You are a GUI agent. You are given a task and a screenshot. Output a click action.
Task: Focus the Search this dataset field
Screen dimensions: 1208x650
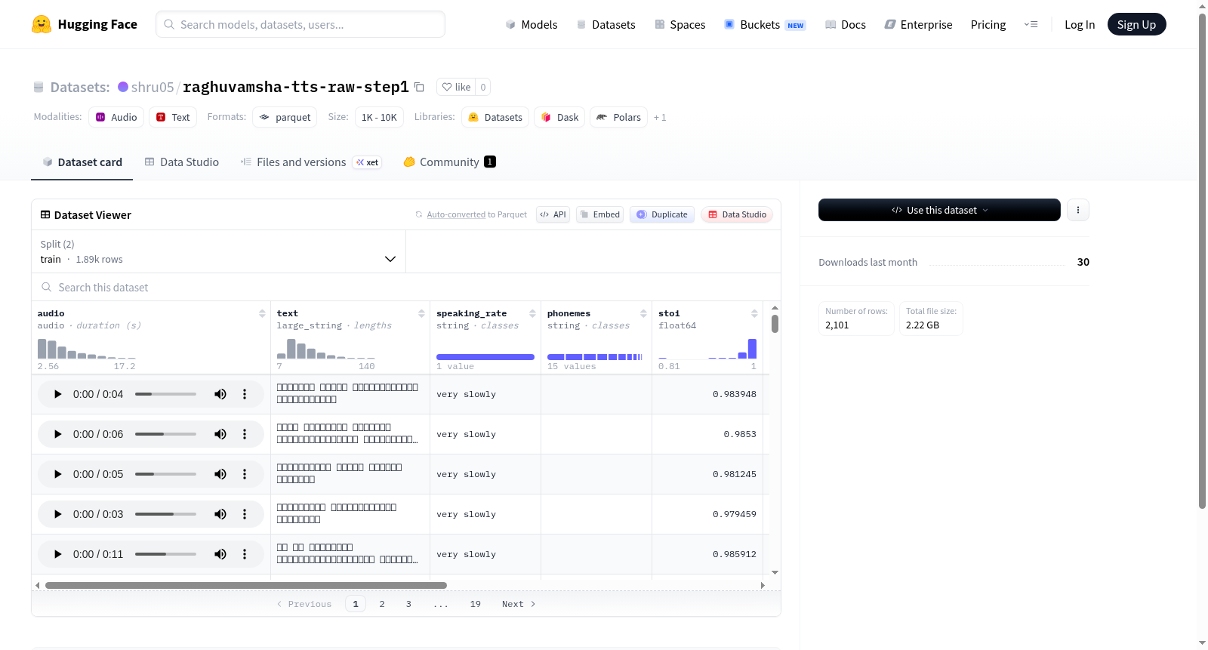pos(406,287)
